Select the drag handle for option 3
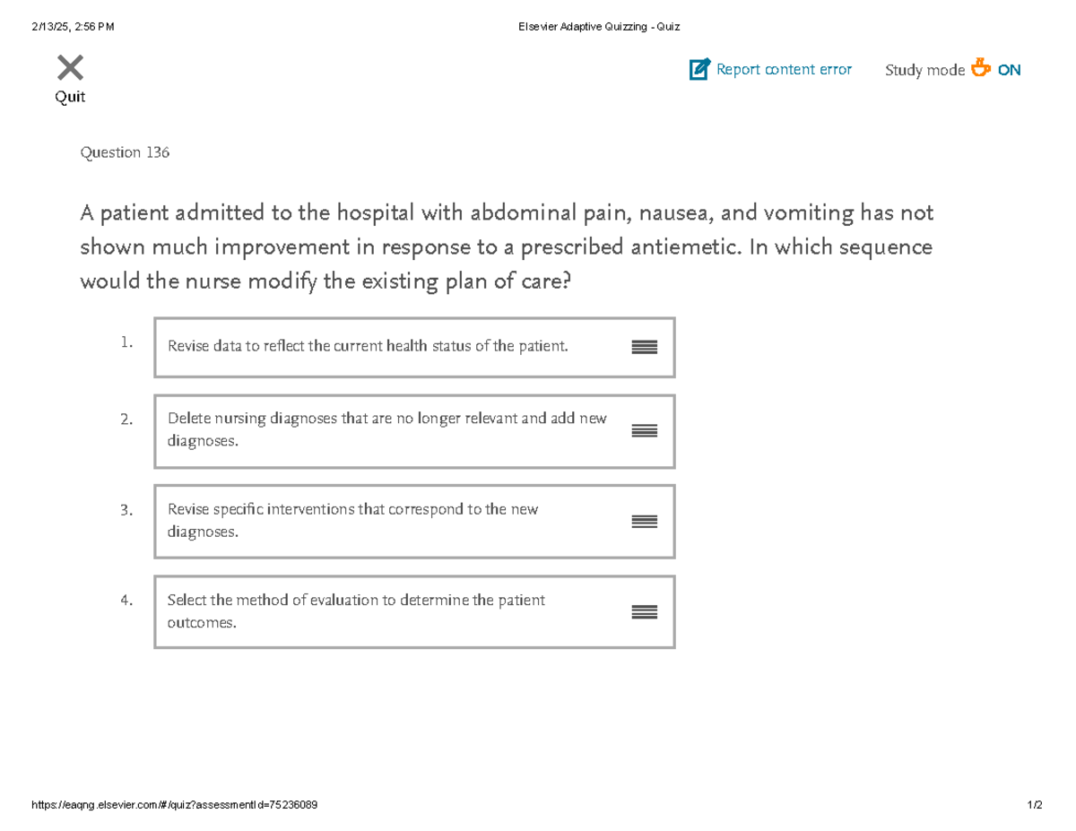Image resolution: width=1076 pixels, height=831 pixels. click(644, 522)
